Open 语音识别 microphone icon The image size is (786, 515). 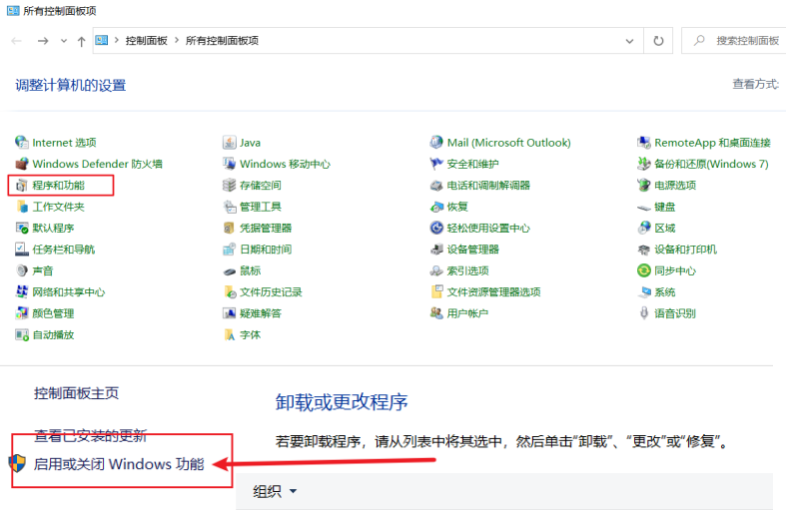(643, 313)
